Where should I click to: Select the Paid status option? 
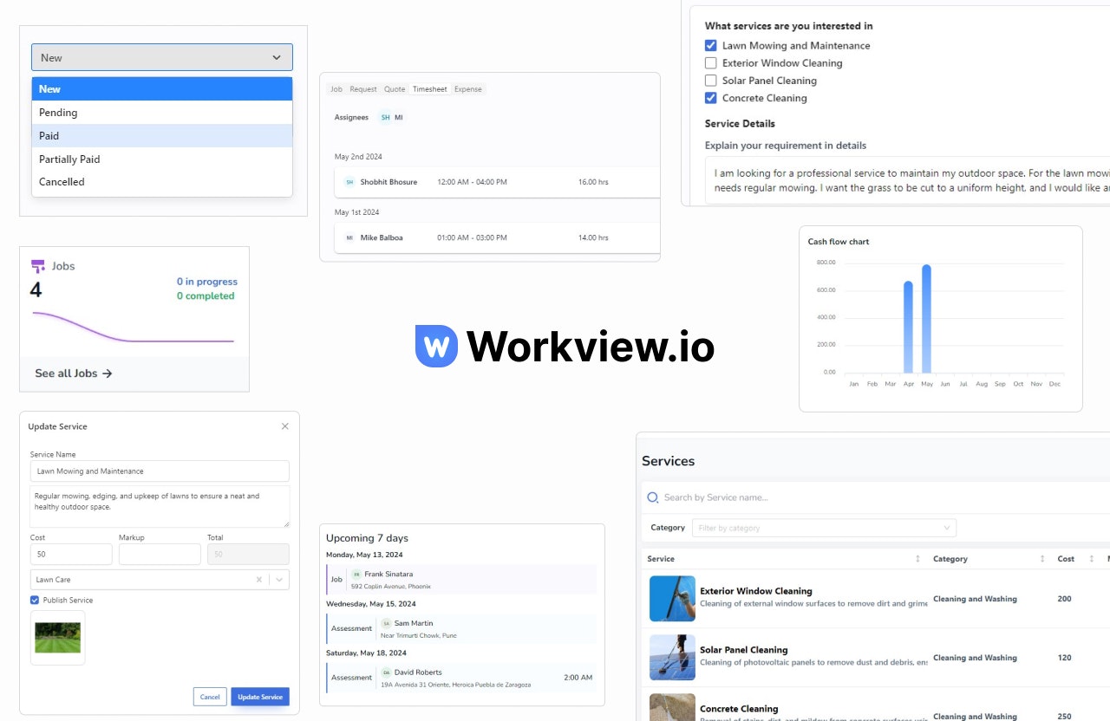[x=162, y=136]
